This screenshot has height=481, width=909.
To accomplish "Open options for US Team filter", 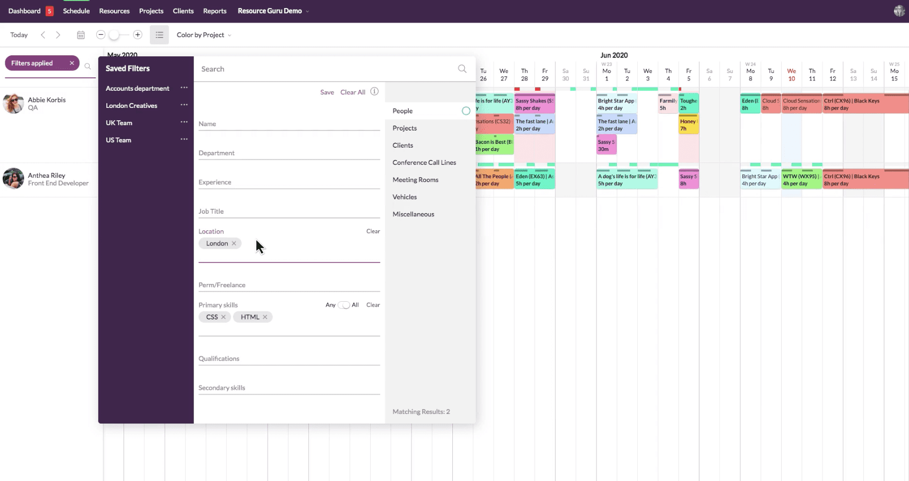I will [x=184, y=139].
